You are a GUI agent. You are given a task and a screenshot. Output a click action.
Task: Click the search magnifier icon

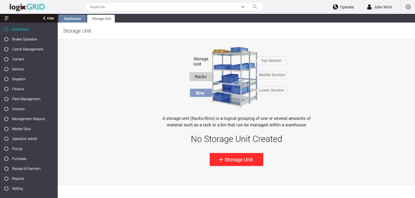pos(255,7)
